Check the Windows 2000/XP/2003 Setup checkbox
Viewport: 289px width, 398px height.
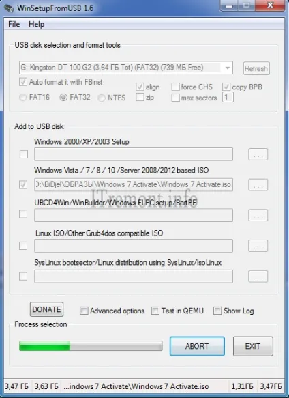(x=24, y=154)
